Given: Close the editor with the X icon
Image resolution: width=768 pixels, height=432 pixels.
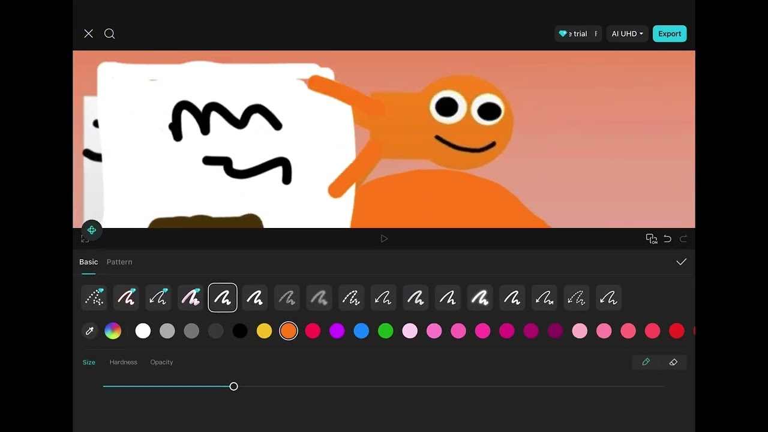Looking at the screenshot, I should [88, 34].
